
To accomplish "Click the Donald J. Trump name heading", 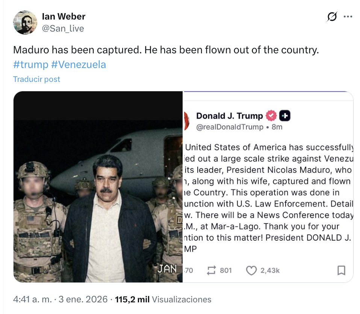I will pyautogui.click(x=229, y=116).
